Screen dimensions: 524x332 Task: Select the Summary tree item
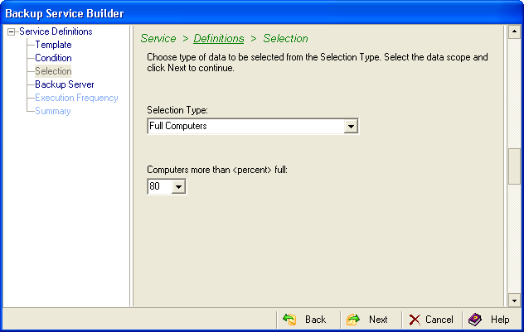53,111
